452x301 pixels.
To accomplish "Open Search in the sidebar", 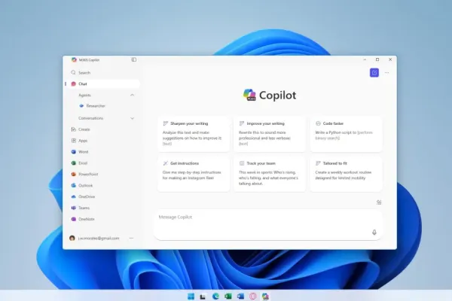I will coord(104,72).
